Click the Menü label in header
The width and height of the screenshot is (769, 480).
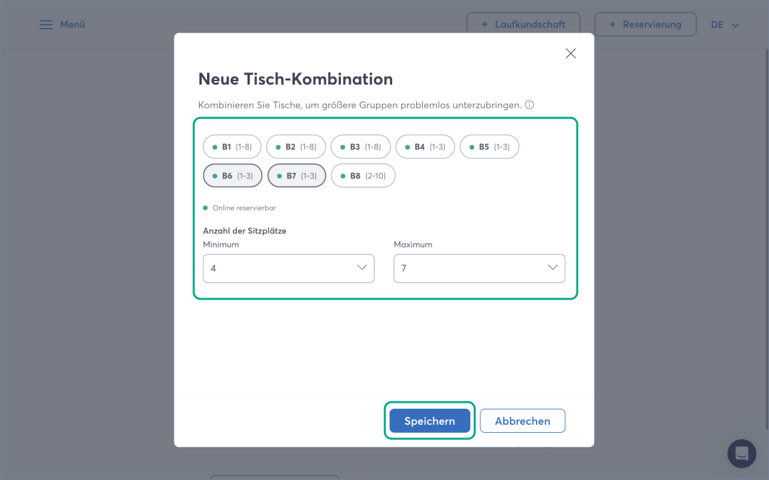click(x=73, y=25)
